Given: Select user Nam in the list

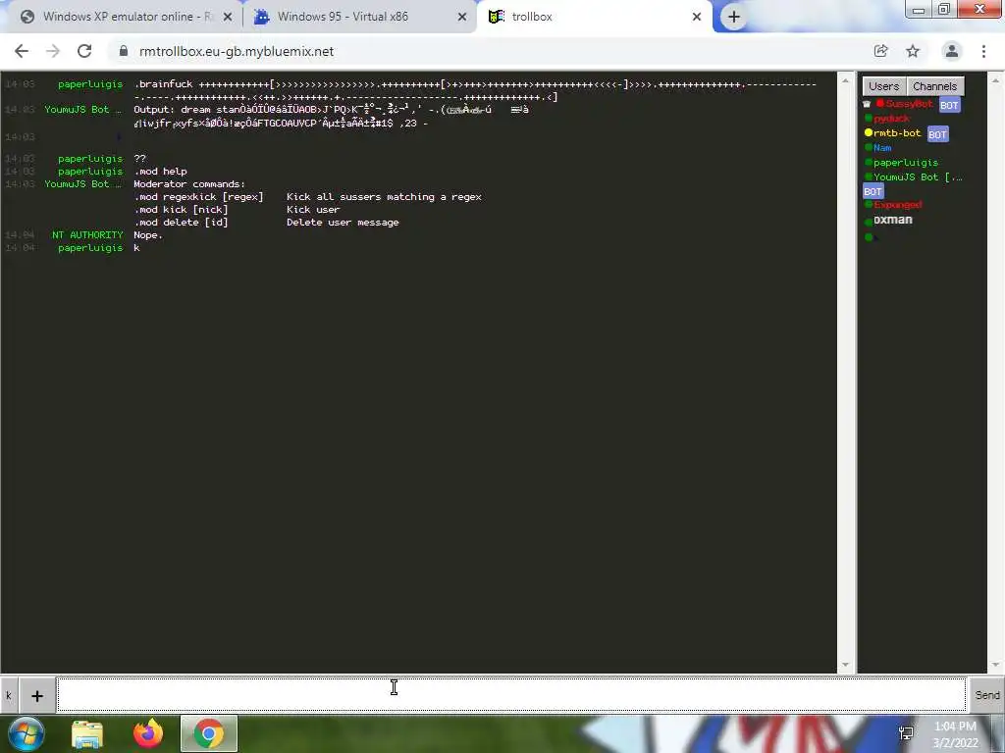Looking at the screenshot, I should pos(882,148).
